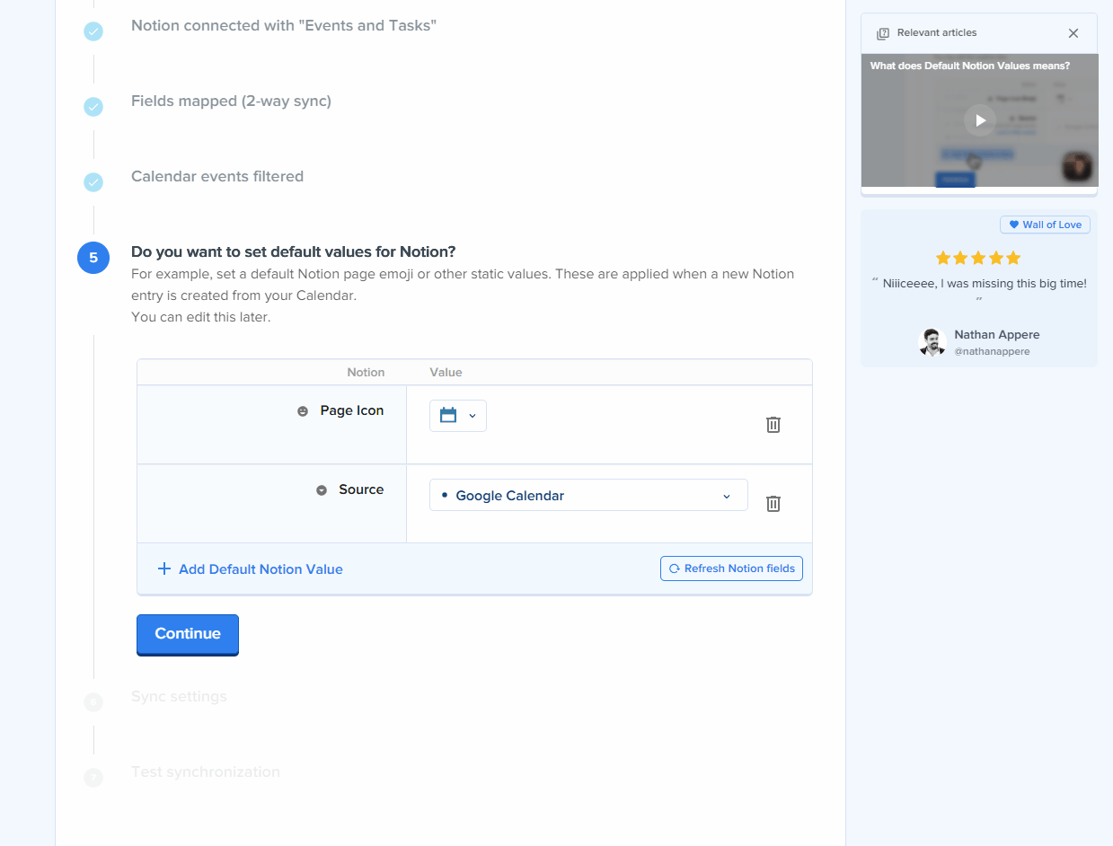
Task: Go to Calendar events filtered step
Action: (217, 176)
